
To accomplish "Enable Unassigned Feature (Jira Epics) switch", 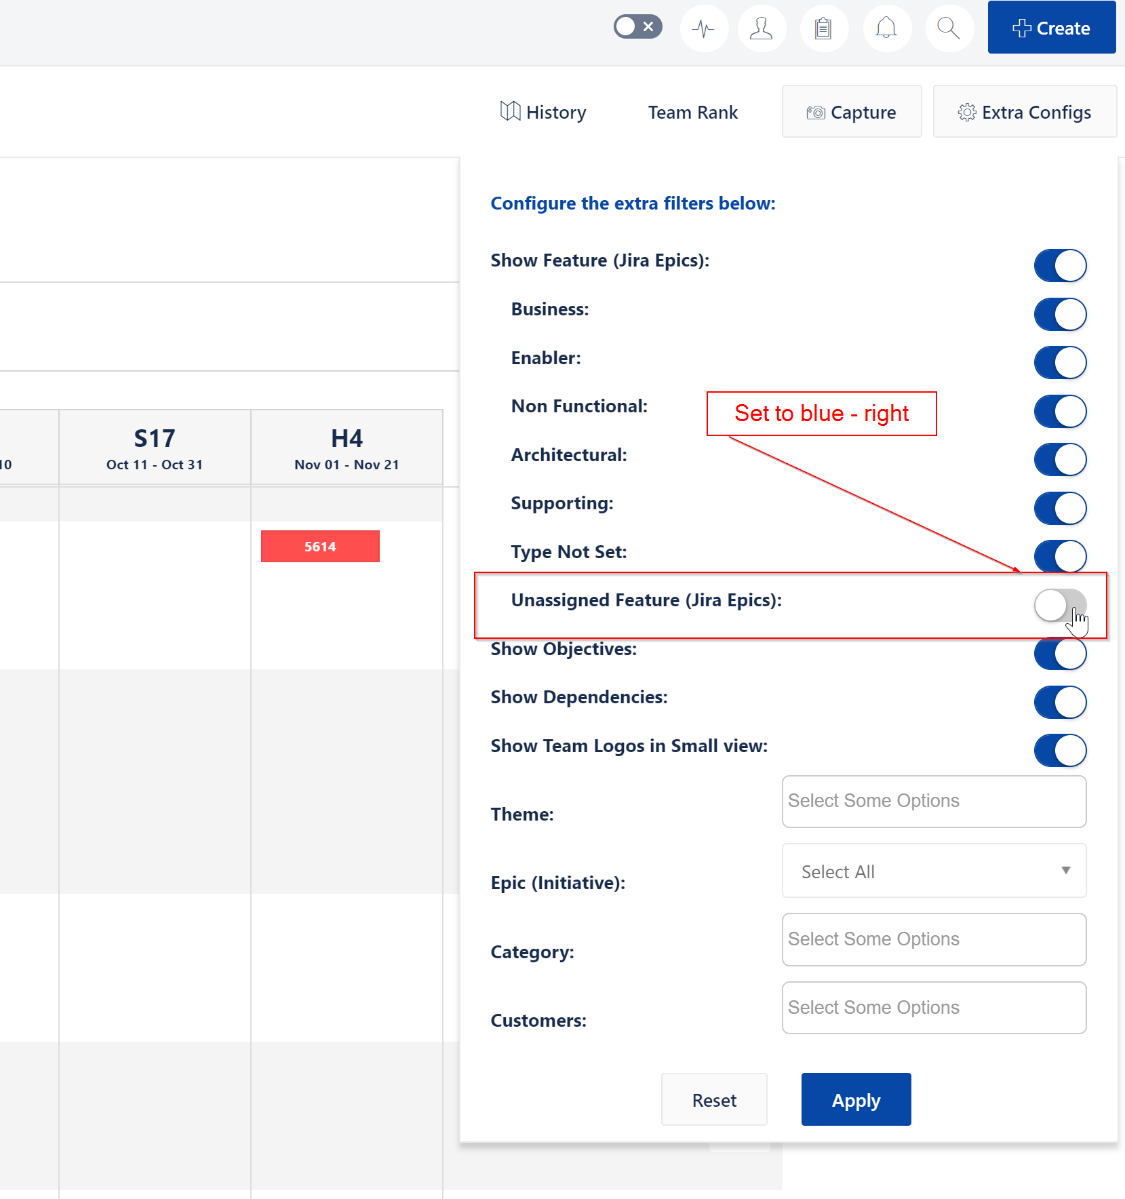I will (1060, 606).
